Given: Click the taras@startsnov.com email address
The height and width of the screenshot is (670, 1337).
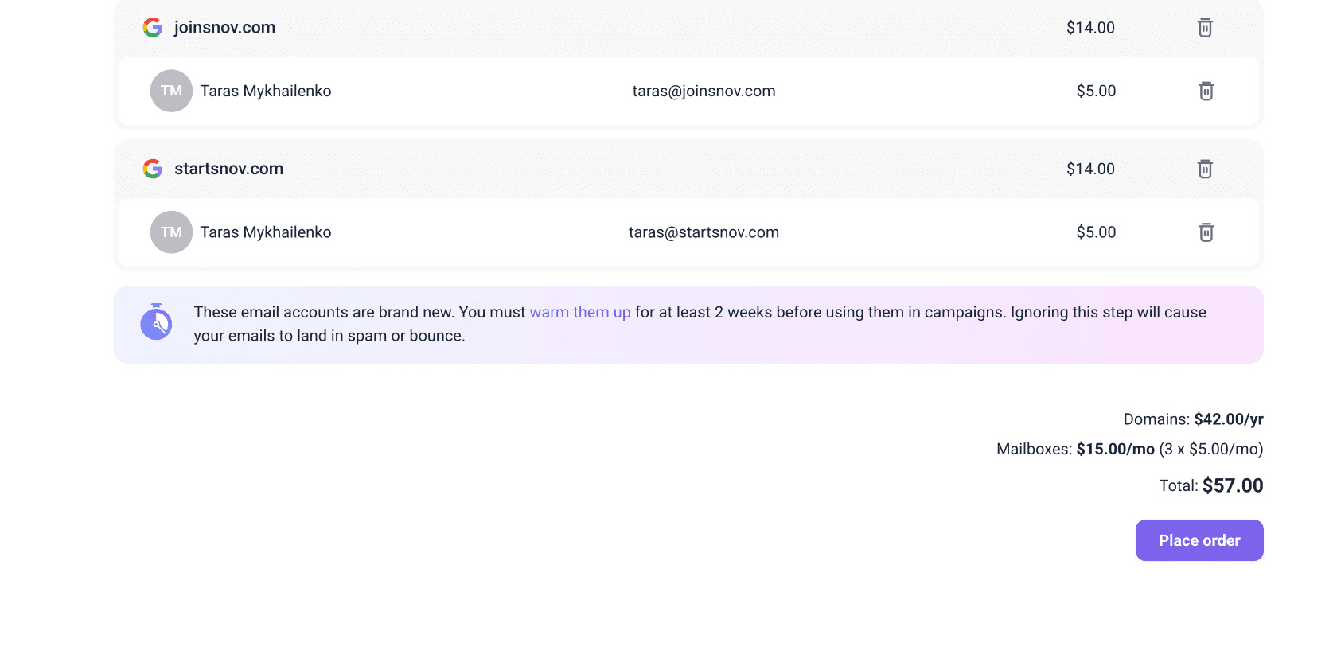Looking at the screenshot, I should click(x=704, y=232).
